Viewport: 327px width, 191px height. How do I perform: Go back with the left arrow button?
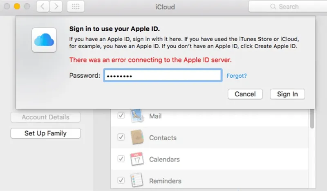[x=43, y=7]
